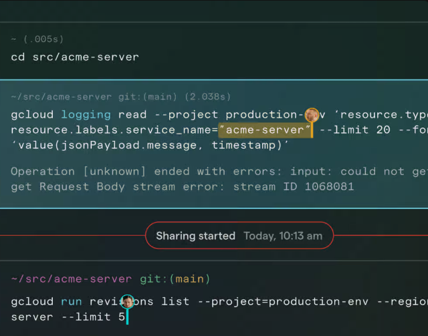Click the 'Operation [unknown] ended with errors' output line
The width and height of the screenshot is (428, 336).
(219, 172)
